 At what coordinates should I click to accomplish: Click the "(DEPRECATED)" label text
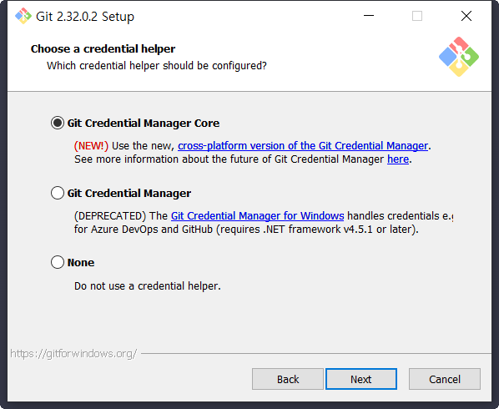click(x=110, y=216)
